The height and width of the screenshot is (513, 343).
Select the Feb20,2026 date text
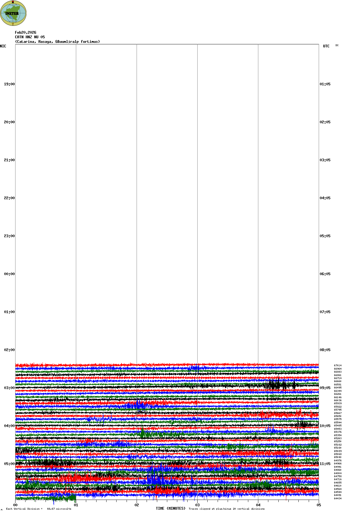[25, 32]
